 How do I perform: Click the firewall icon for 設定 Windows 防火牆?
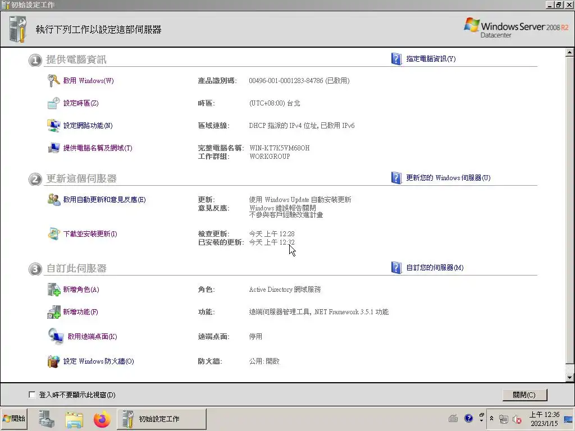click(53, 361)
